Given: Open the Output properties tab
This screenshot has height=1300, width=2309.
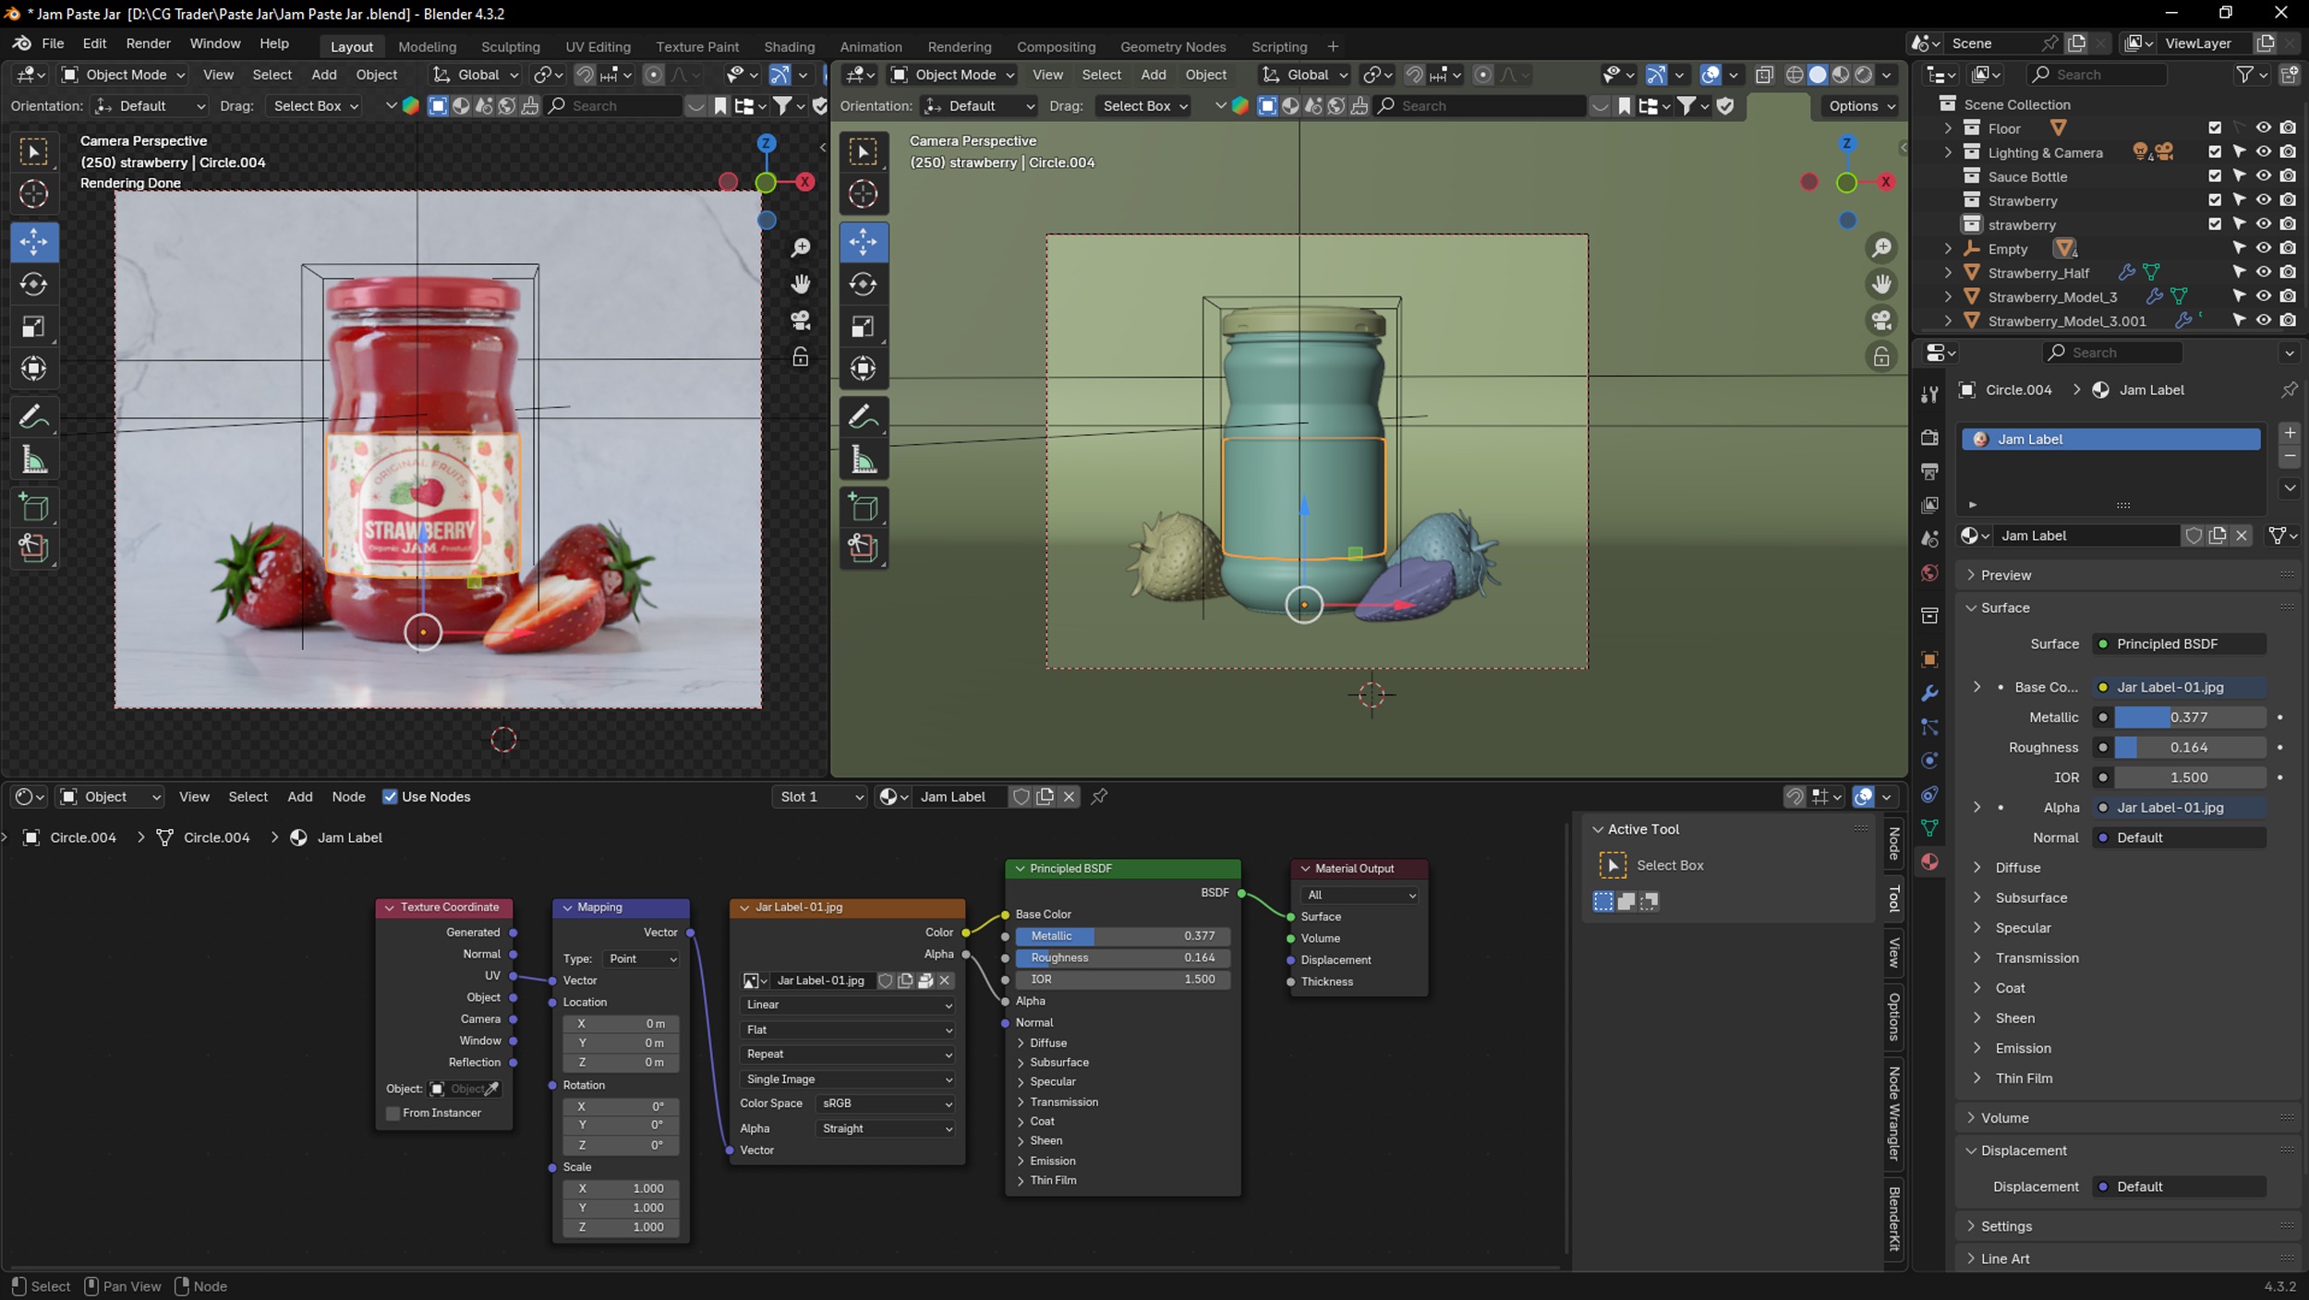Looking at the screenshot, I should [1929, 471].
